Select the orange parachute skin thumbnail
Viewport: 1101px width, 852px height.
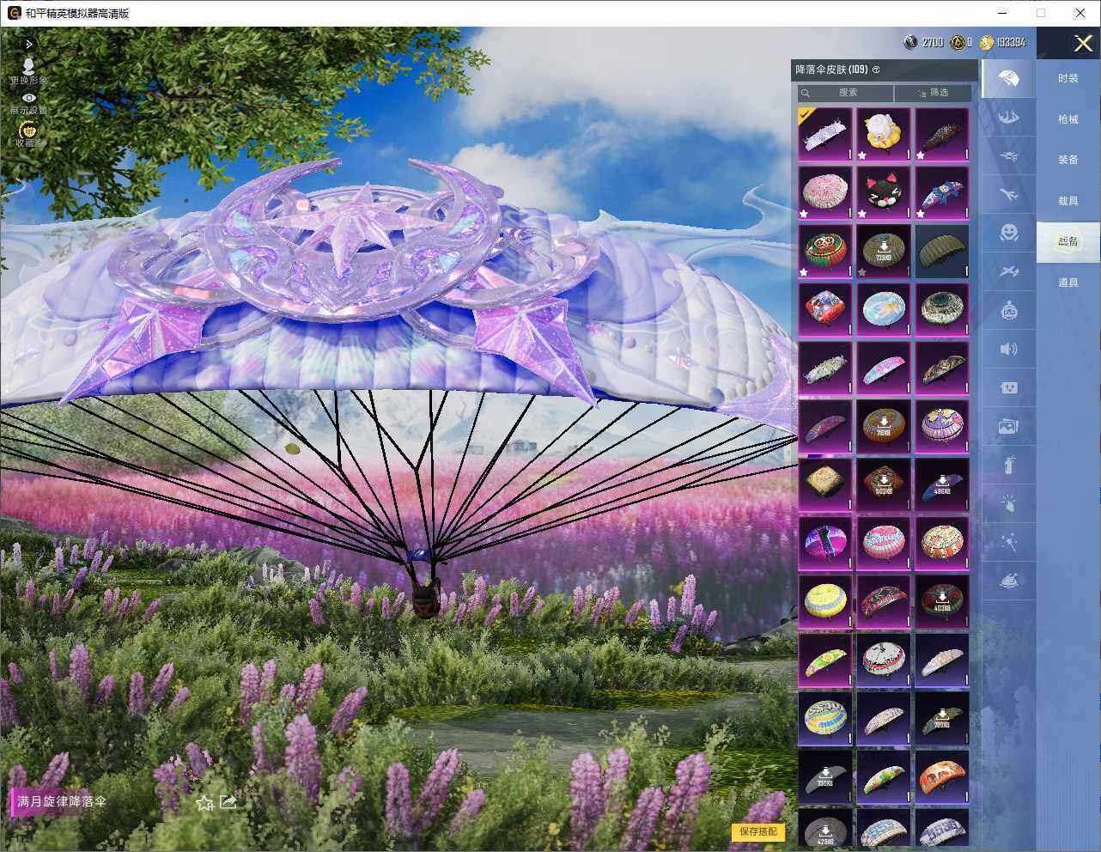942,776
